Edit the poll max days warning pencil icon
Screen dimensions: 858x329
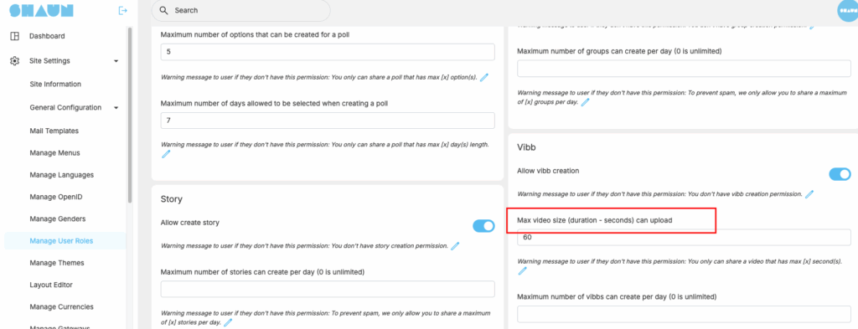coord(166,154)
